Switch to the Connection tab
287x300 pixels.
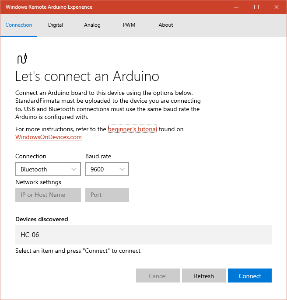pos(19,25)
